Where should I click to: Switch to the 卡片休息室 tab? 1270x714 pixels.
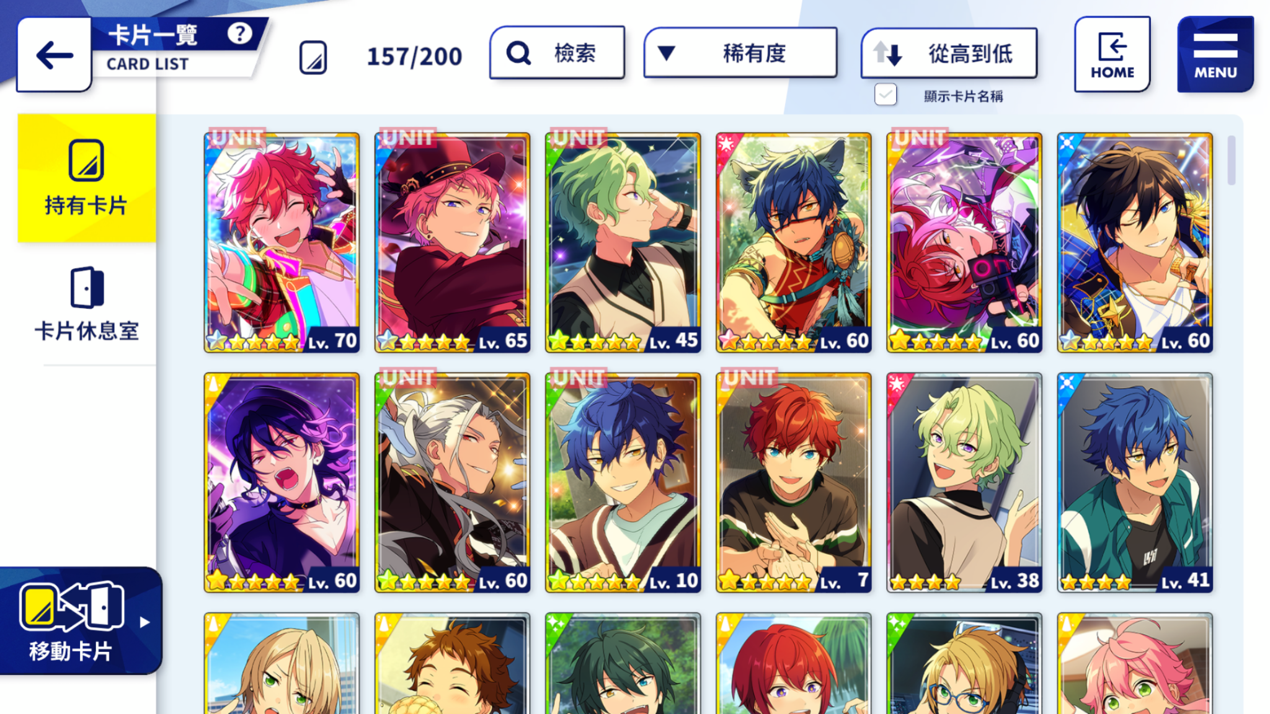coord(87,304)
